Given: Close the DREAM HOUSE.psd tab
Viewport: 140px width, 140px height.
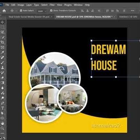Looking at the screenshot, I should tap(115, 17).
